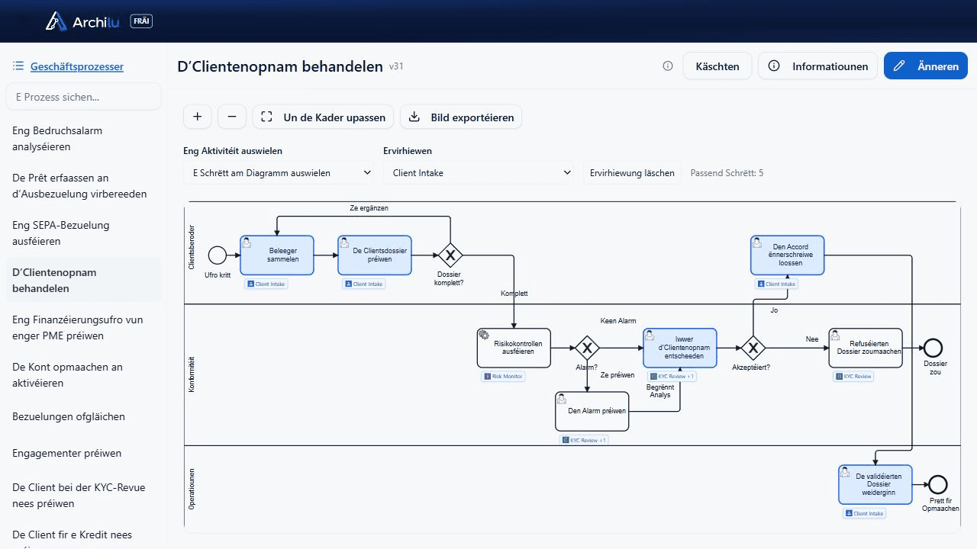Zoom in with the plus button
977x549 pixels.
click(197, 117)
